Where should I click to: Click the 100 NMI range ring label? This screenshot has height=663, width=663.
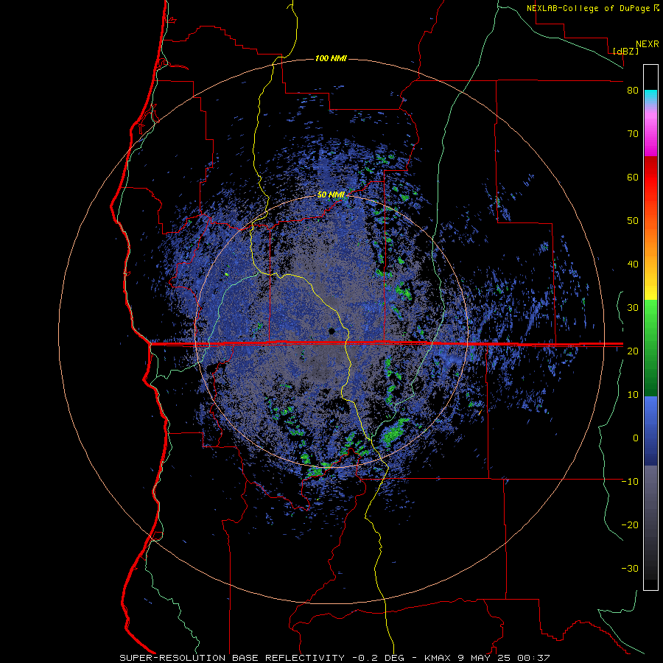[331, 58]
